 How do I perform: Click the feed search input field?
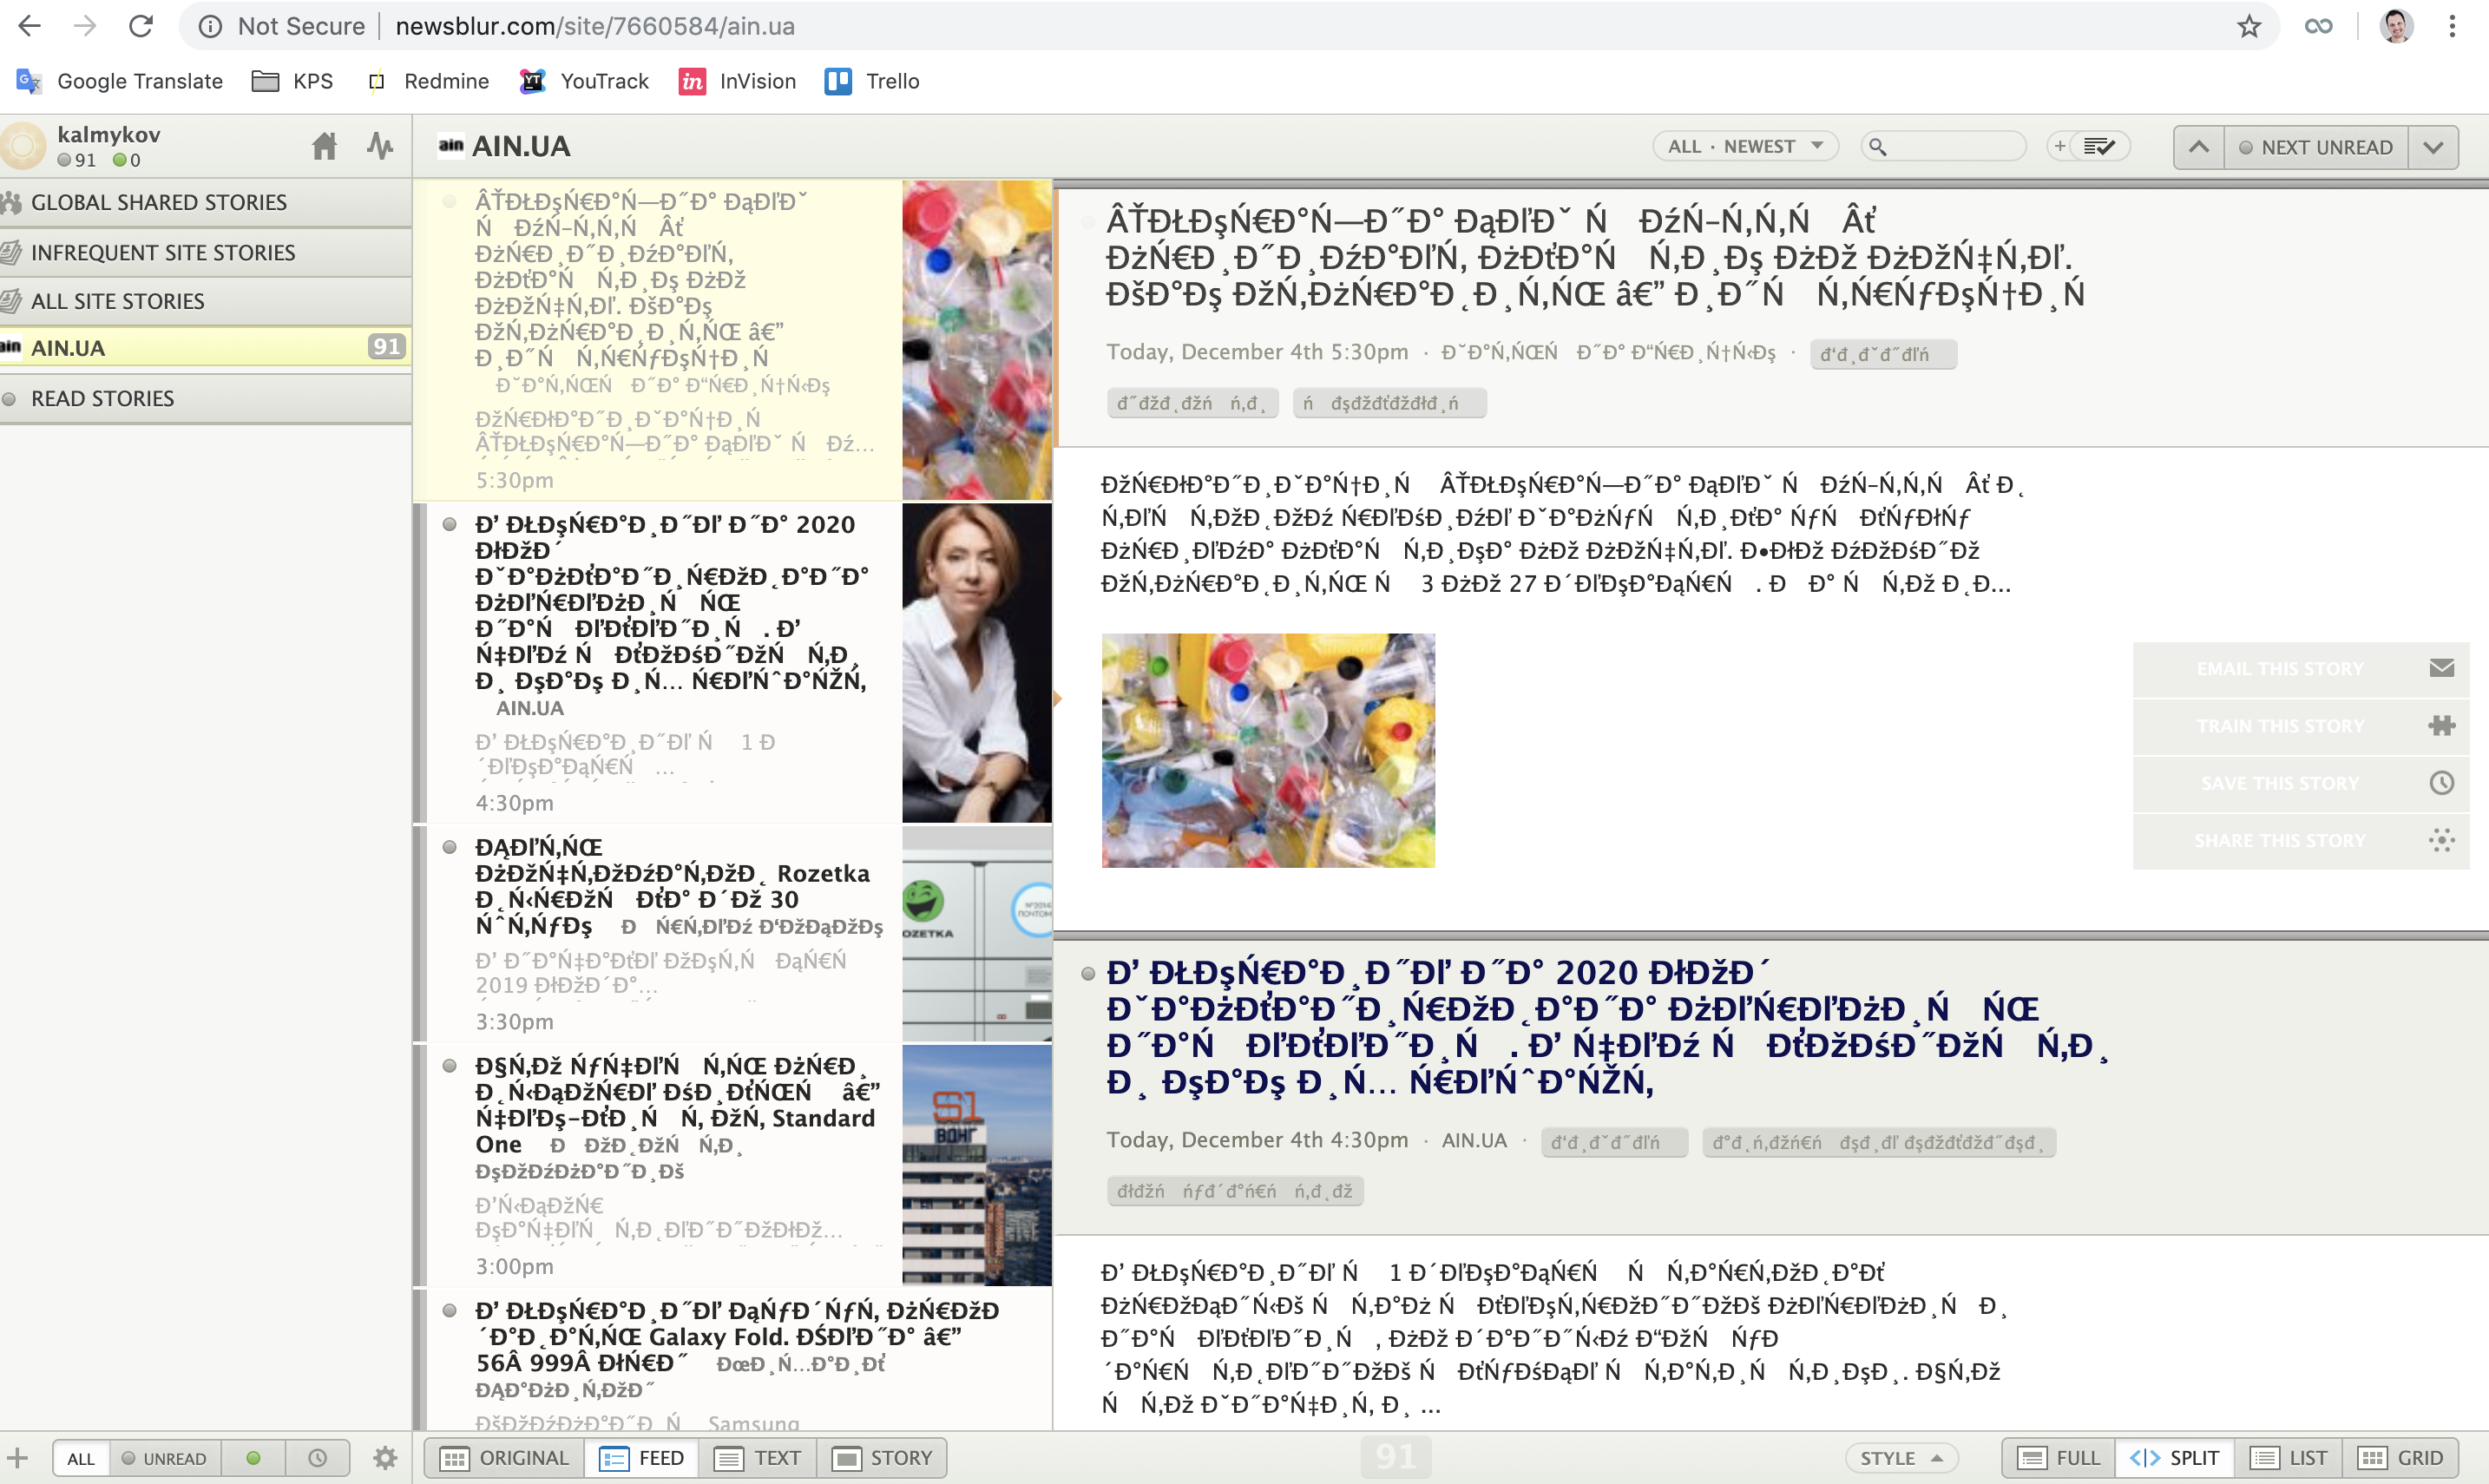[x=1943, y=147]
